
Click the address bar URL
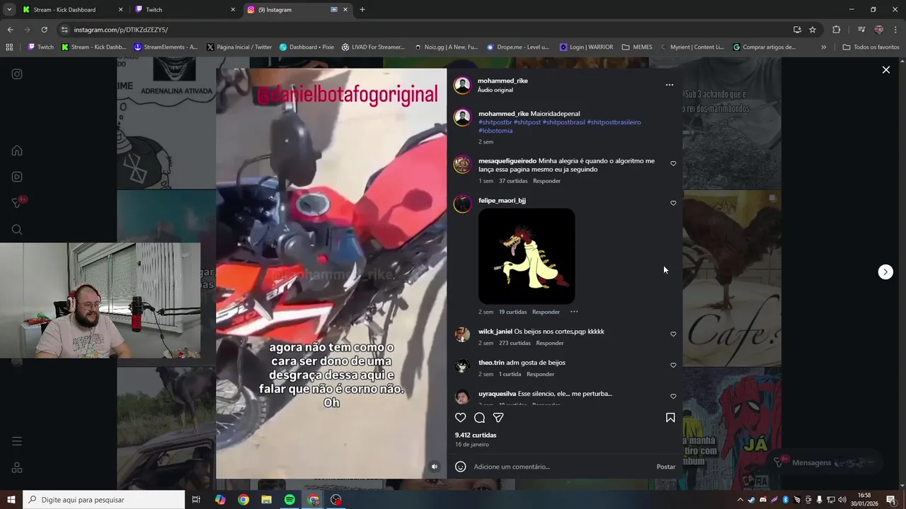(121, 30)
